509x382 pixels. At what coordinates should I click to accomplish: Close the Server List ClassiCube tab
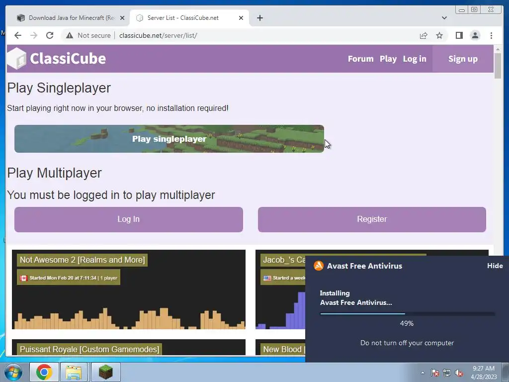pyautogui.click(x=241, y=18)
